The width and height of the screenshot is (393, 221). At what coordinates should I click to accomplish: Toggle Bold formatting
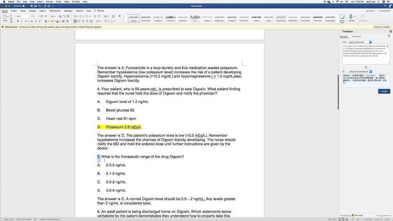coord(18,21)
